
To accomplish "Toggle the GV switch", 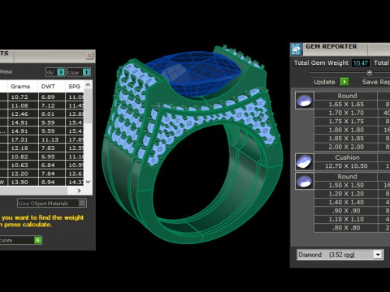I will point(55,72).
